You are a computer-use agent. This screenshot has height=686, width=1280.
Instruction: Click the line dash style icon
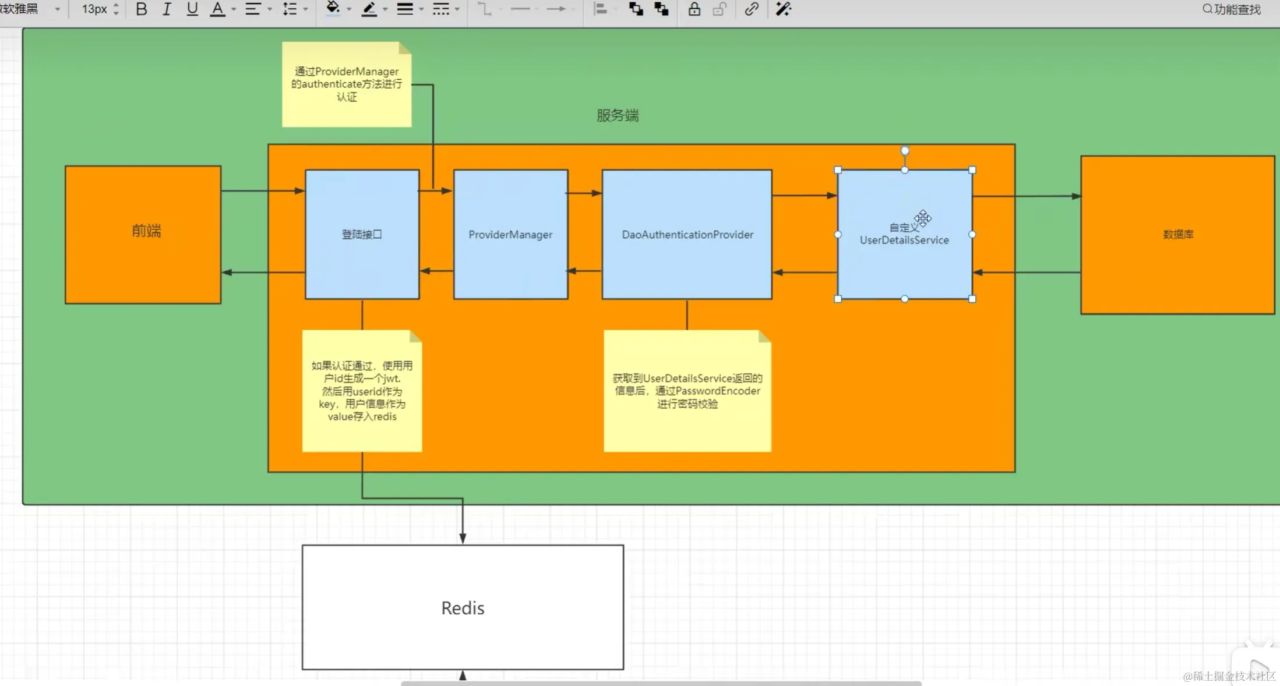tap(441, 9)
